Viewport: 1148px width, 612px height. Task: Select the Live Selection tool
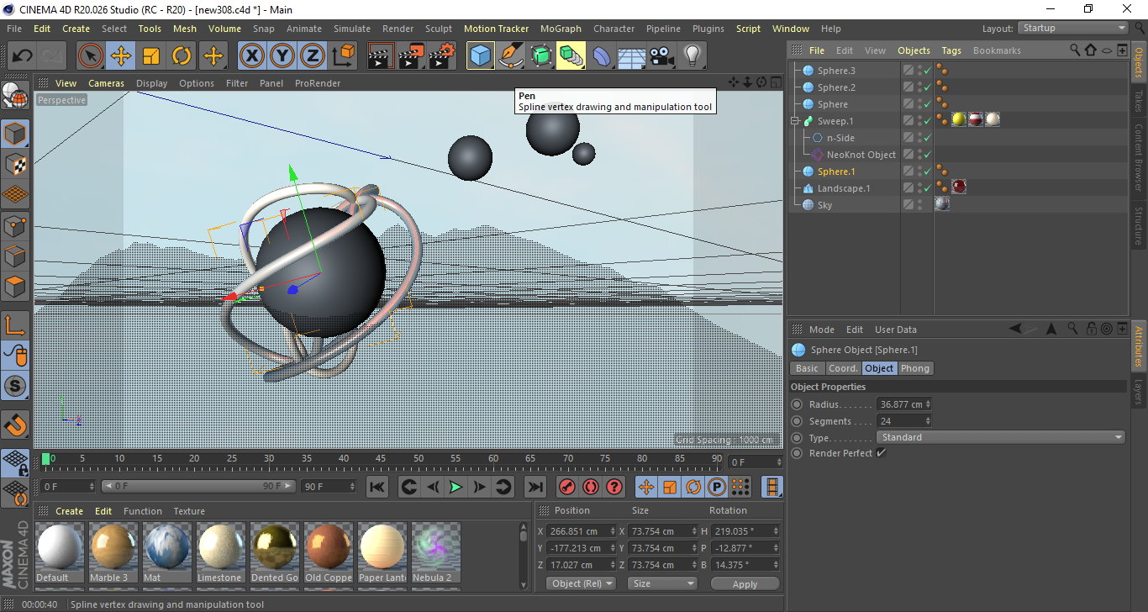pyautogui.click(x=91, y=56)
